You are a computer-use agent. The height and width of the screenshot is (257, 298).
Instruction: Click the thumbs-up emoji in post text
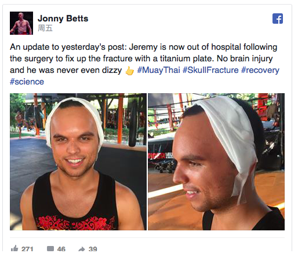[x=129, y=71]
